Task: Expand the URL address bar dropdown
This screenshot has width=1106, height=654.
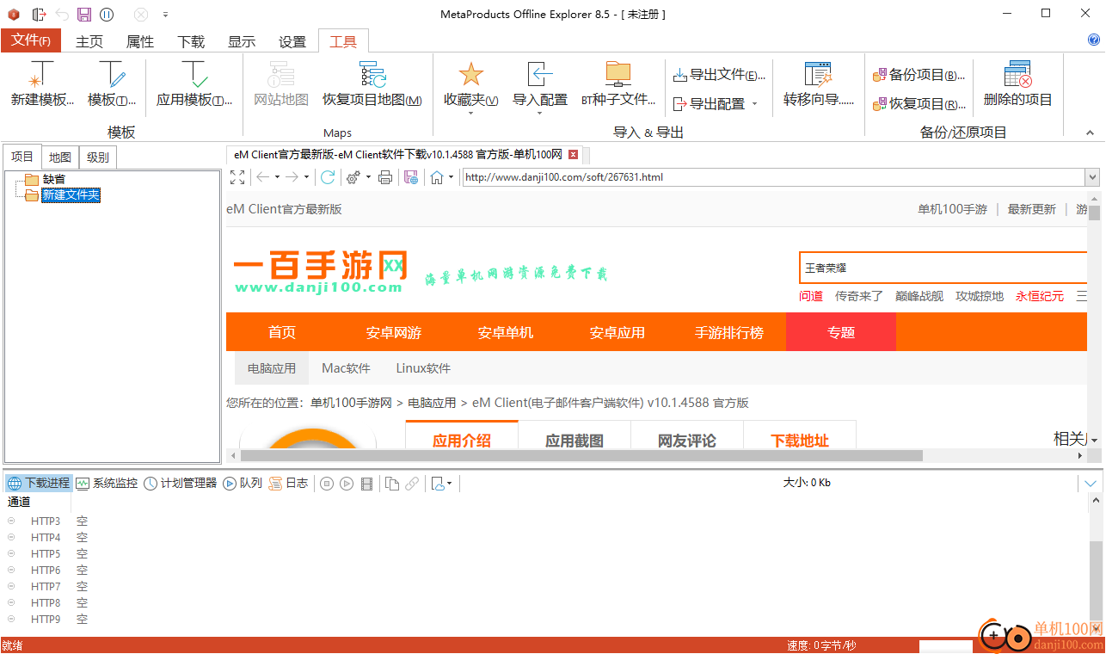Action: (x=1092, y=177)
